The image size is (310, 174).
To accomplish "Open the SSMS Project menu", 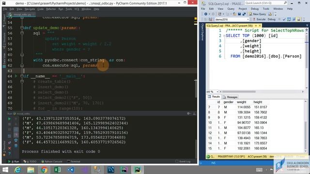I will click(x=243, y=9).
